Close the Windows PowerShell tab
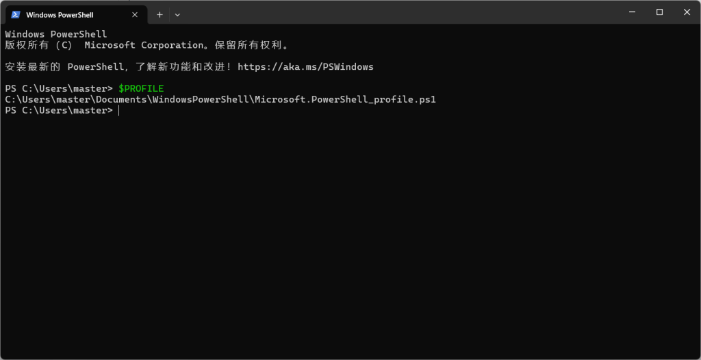 point(135,15)
